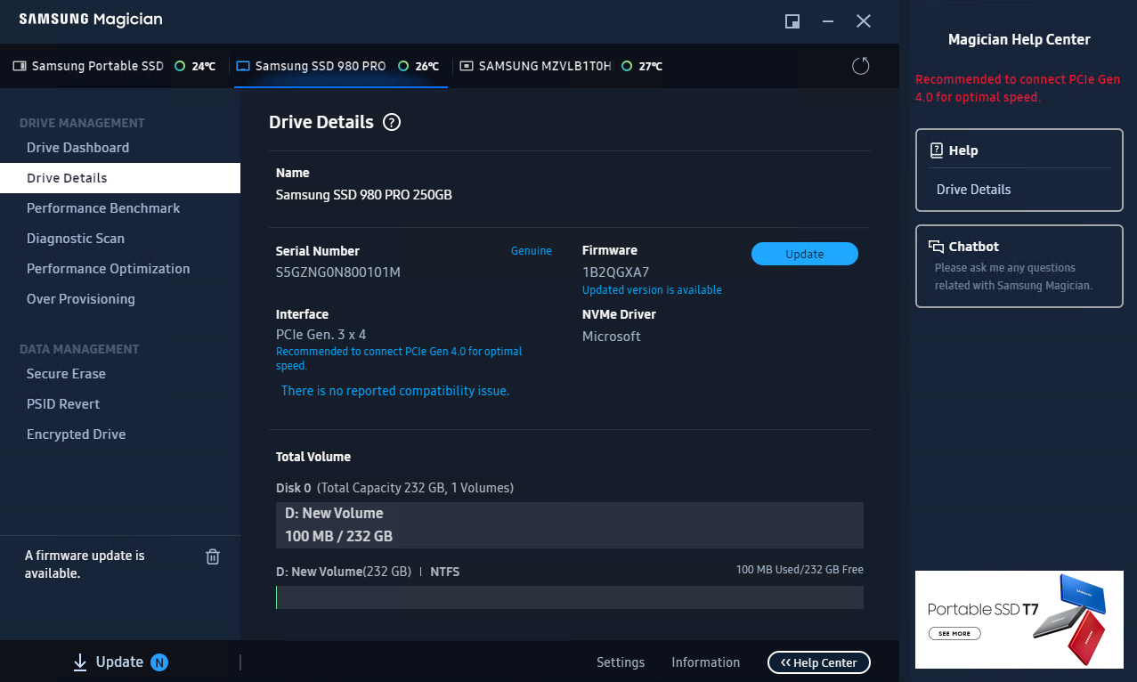Viewport: 1137px width, 682px height.
Task: Open the Drive Details help question-mark icon
Action: (x=392, y=123)
